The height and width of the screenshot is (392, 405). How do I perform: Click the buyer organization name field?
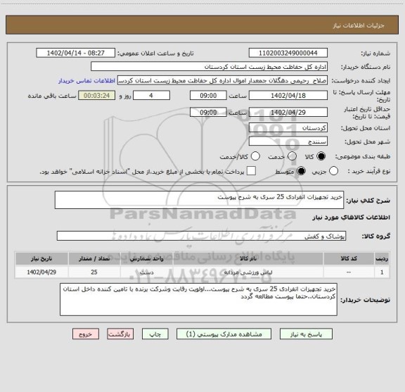point(210,67)
